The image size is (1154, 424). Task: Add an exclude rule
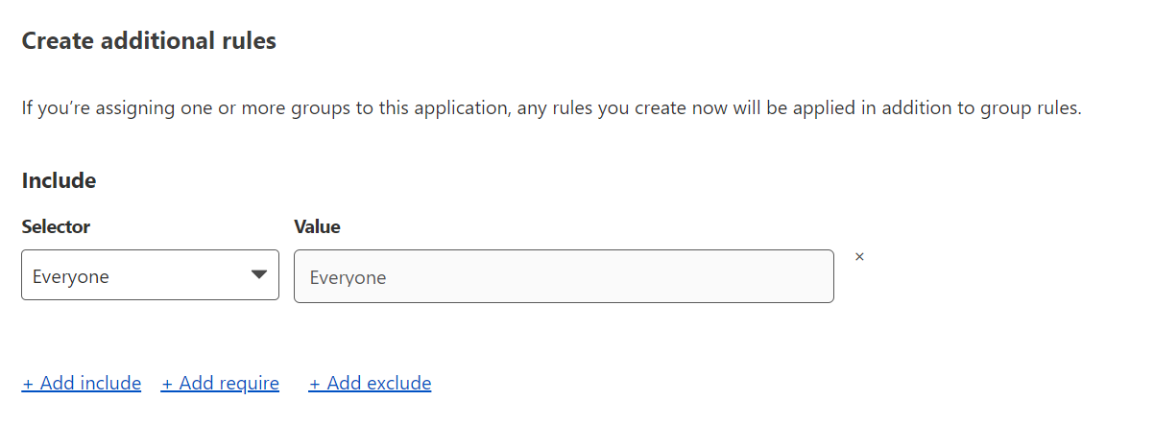pyautogui.click(x=371, y=384)
